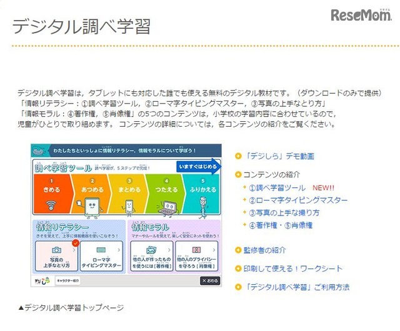This screenshot has width=400, height=331.
Task: Click the red checkmark badge on the photo card
Action: click(x=75, y=243)
